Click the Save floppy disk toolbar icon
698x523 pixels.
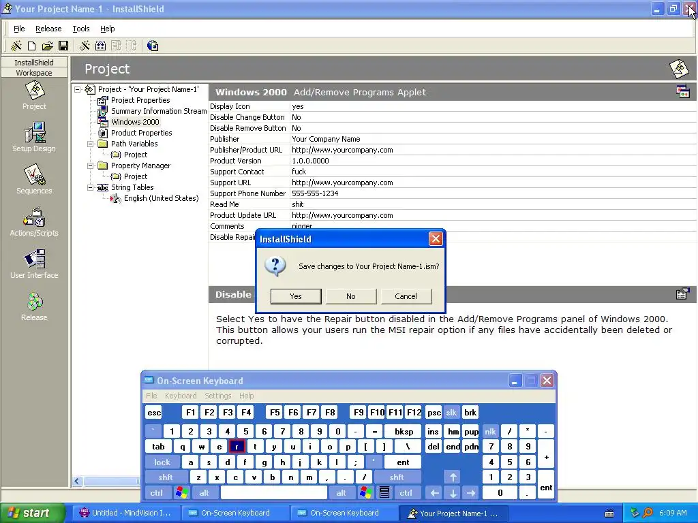[x=63, y=46]
